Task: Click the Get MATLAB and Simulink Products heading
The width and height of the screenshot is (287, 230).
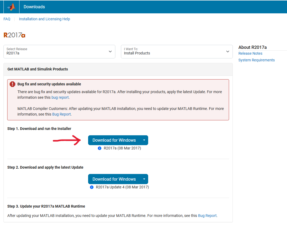Action: click(x=38, y=69)
